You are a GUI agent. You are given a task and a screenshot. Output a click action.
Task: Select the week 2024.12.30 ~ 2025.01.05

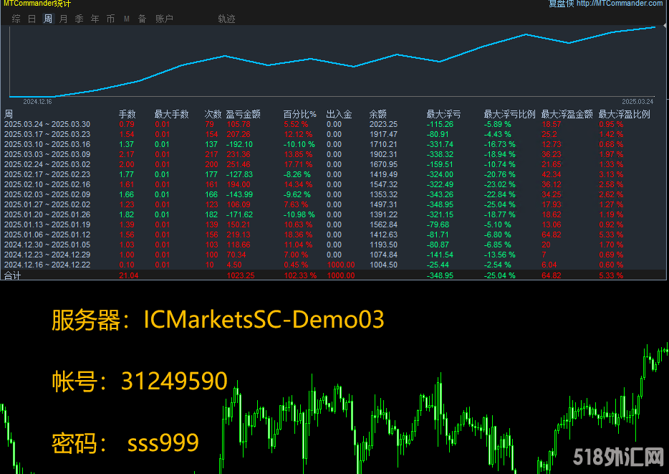tap(333, 245)
